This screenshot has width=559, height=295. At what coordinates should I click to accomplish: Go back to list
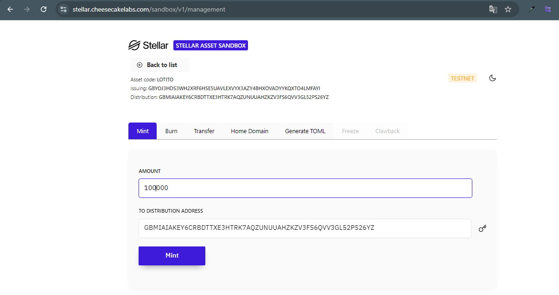pos(159,65)
